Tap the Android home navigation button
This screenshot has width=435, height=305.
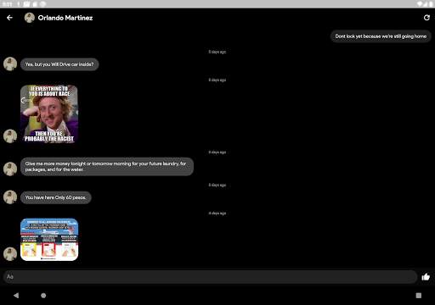(x=43, y=296)
